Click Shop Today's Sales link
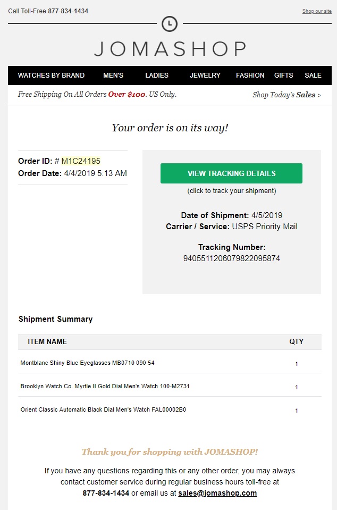Viewport: 337px width, 510px height. click(x=287, y=95)
